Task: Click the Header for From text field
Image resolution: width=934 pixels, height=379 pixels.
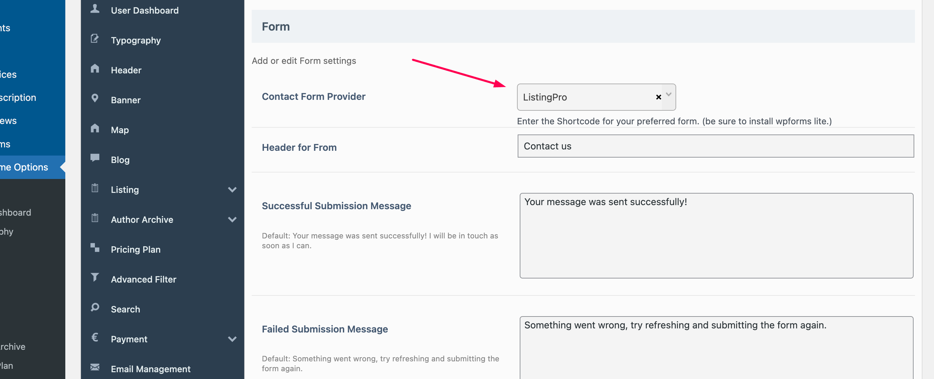Action: [715, 146]
